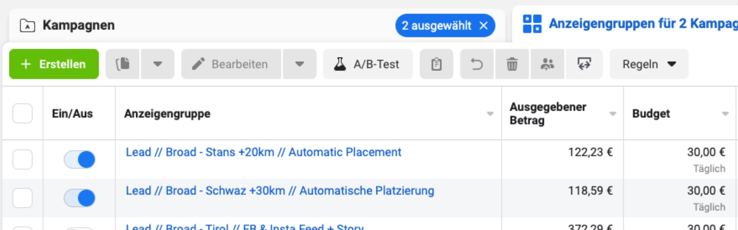
Task: Click the clipboard paste icon
Action: point(436,64)
